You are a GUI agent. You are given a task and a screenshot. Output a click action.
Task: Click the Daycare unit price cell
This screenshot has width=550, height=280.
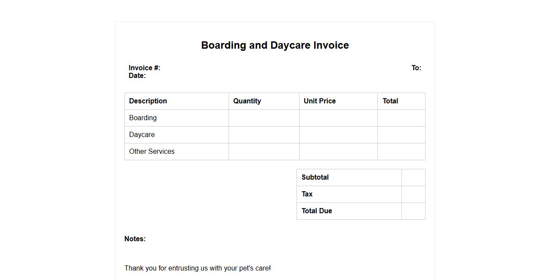pyautogui.click(x=338, y=135)
